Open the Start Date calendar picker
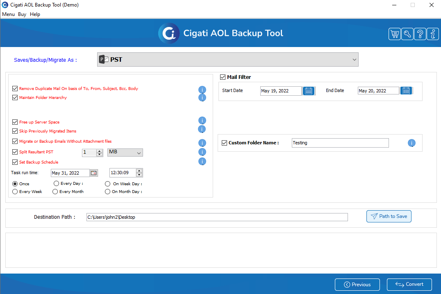The height and width of the screenshot is (294, 441). click(309, 91)
